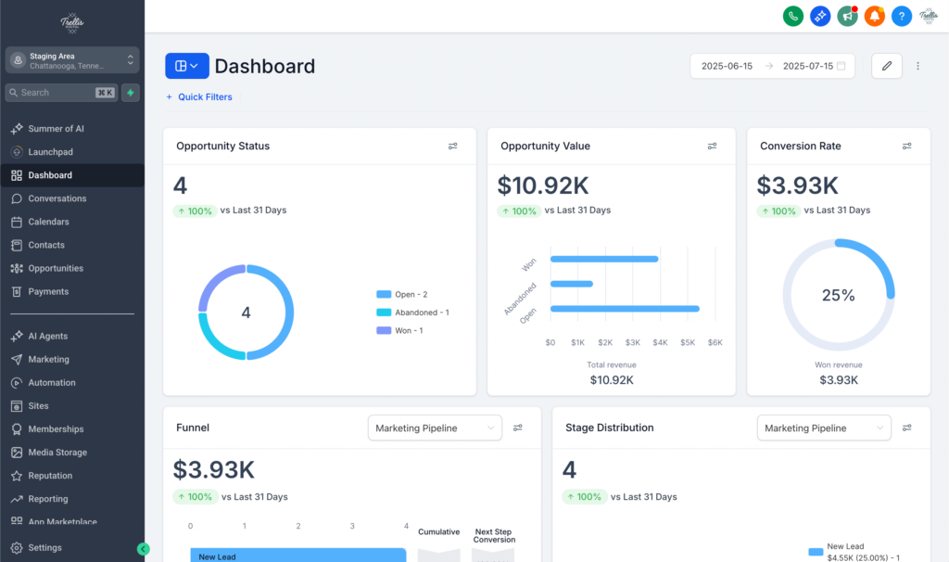Open Reputation from the sidebar
The image size is (949, 562).
point(54,475)
